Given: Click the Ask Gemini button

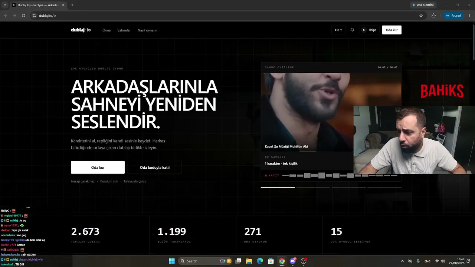Looking at the screenshot, I should pos(423,5).
